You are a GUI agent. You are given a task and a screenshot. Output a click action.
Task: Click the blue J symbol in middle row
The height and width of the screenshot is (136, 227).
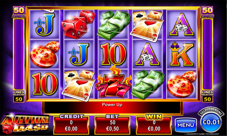tap(79, 54)
